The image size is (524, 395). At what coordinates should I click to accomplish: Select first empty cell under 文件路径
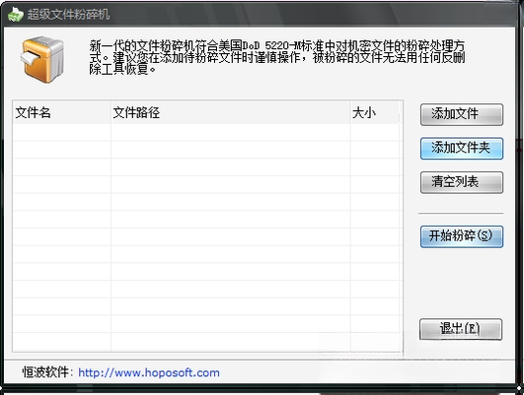[x=231, y=132]
